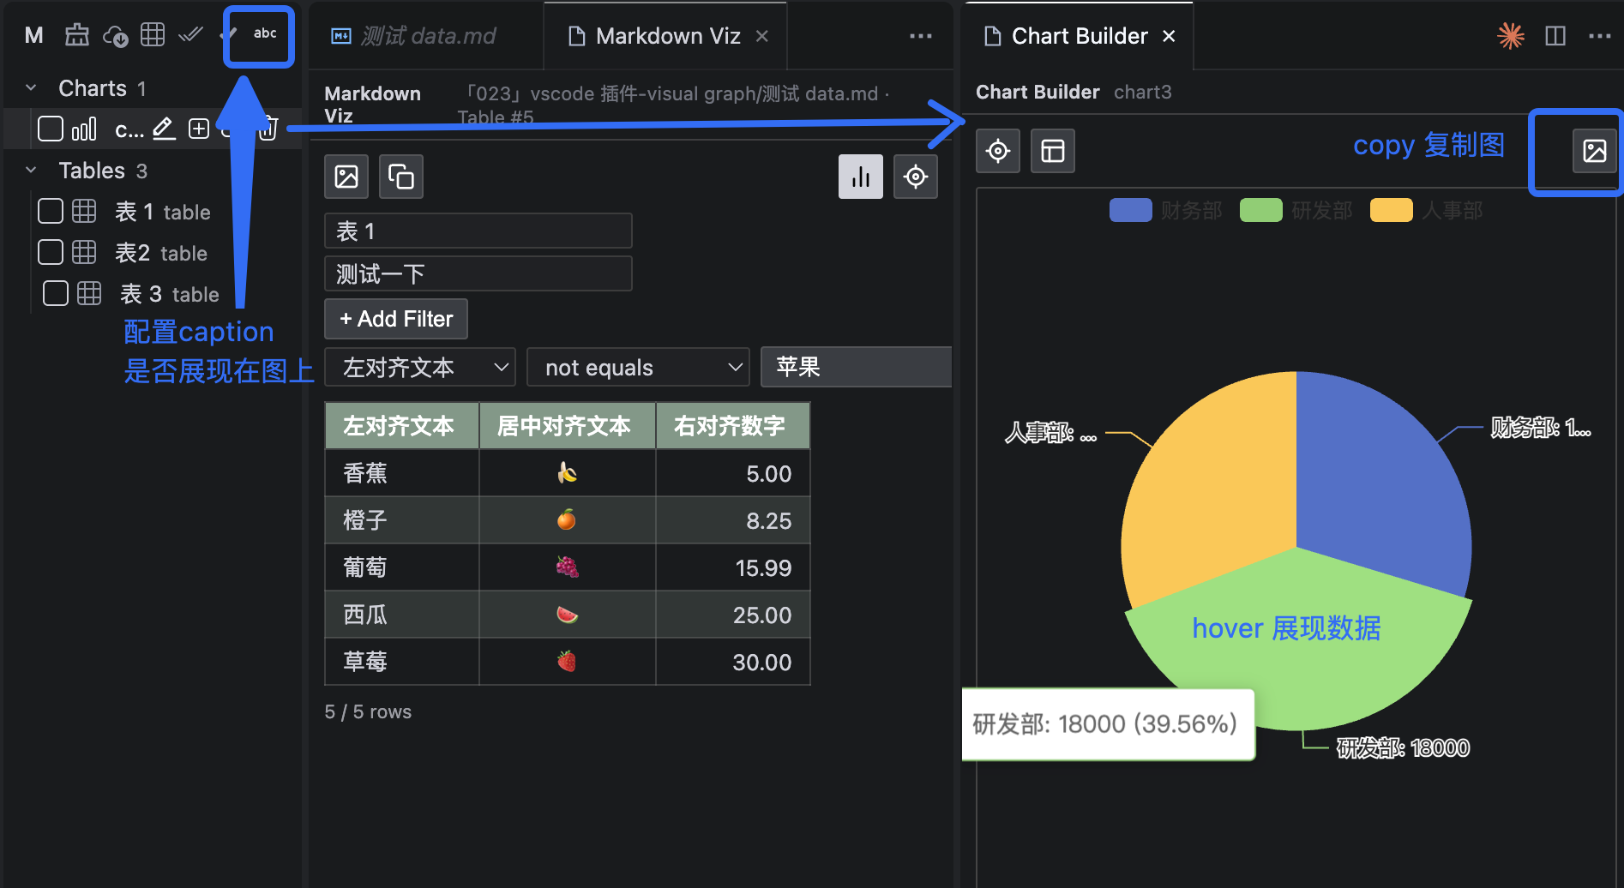This screenshot has width=1624, height=888.
Task: Click the grid table icon in the sidebar toolbar
Action: pyautogui.click(x=153, y=35)
